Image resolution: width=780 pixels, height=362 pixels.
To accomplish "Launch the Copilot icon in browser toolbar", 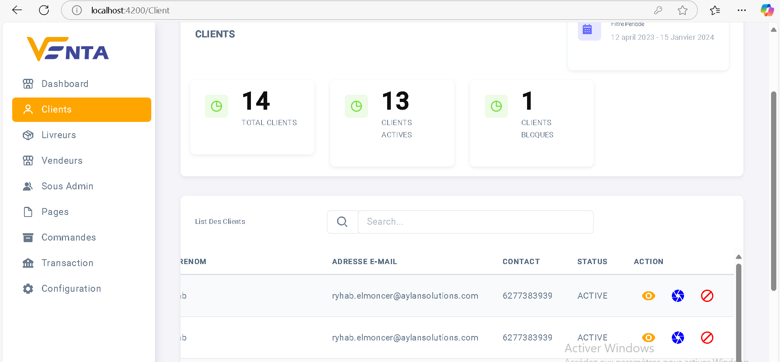I will click(767, 10).
